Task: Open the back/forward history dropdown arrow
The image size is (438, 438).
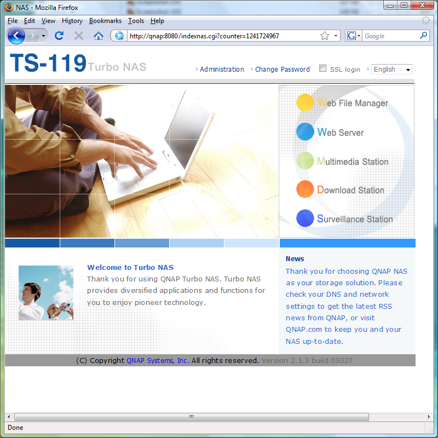Action: pyautogui.click(x=43, y=36)
